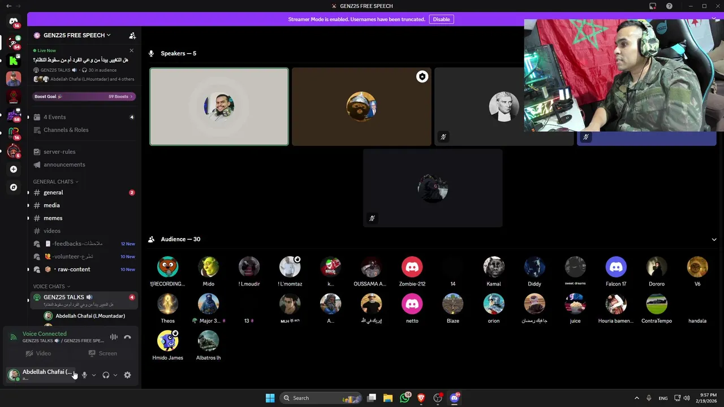This screenshot has width=724, height=407.
Task: Click audience member netto avatar
Action: click(412, 304)
